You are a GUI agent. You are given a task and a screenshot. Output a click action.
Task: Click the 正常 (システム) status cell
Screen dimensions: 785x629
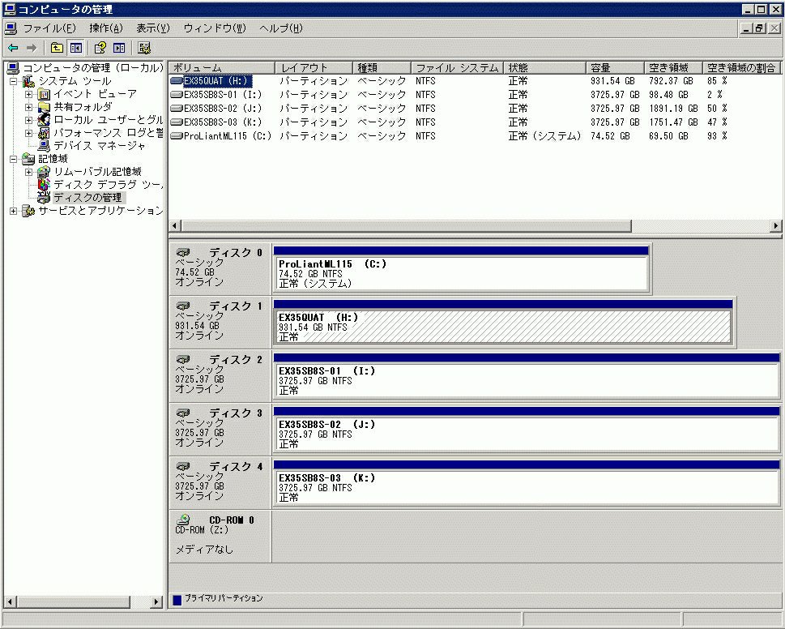(x=544, y=135)
